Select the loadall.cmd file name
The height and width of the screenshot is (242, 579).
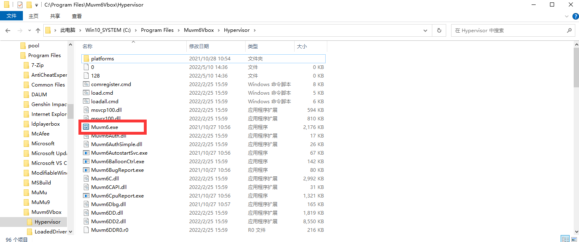[105, 101]
